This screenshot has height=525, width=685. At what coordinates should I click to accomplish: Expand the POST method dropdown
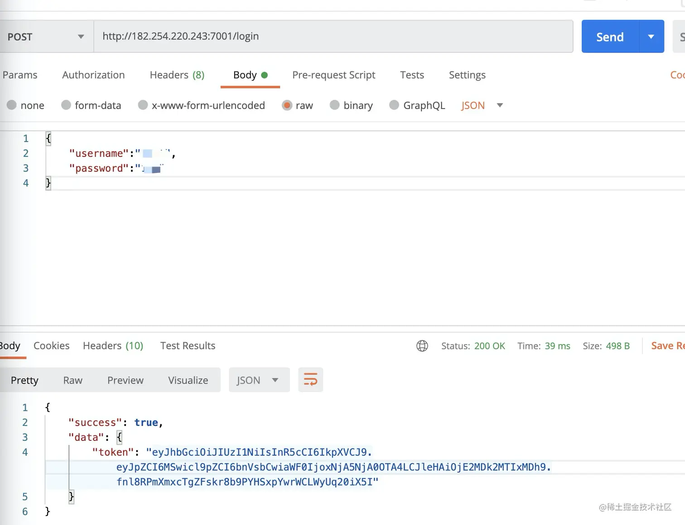[x=46, y=37]
